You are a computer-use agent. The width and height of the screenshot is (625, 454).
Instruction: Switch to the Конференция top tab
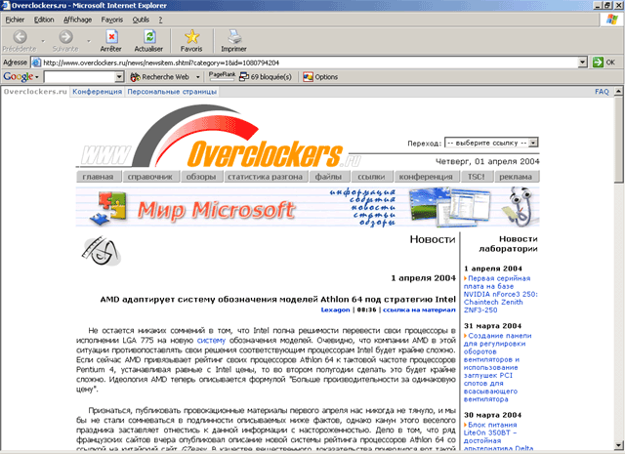(x=97, y=92)
